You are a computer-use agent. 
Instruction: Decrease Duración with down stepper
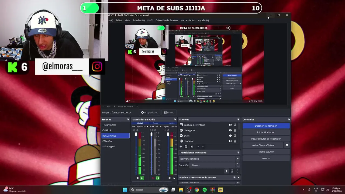pyautogui.click(x=237, y=167)
